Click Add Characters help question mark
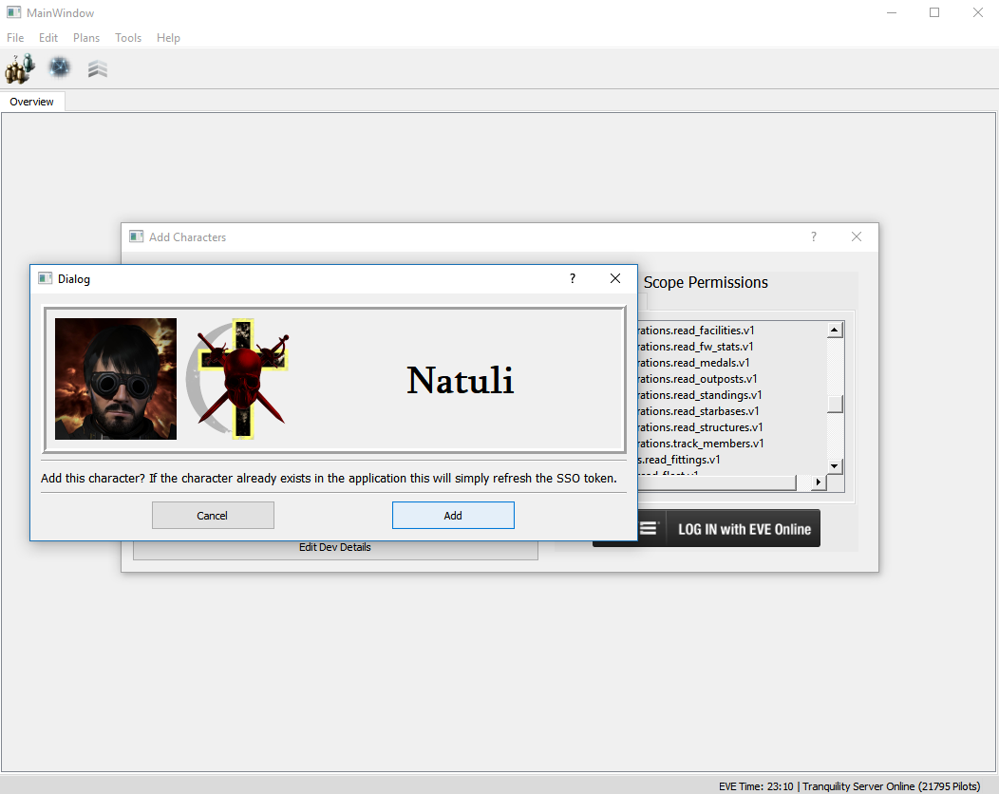Viewport: 999px width, 794px height. tap(814, 237)
